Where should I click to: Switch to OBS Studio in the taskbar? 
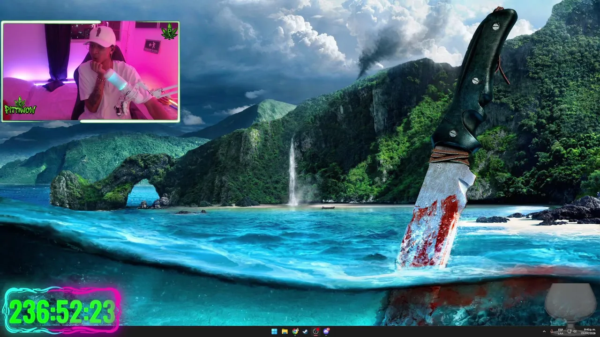[315, 331]
